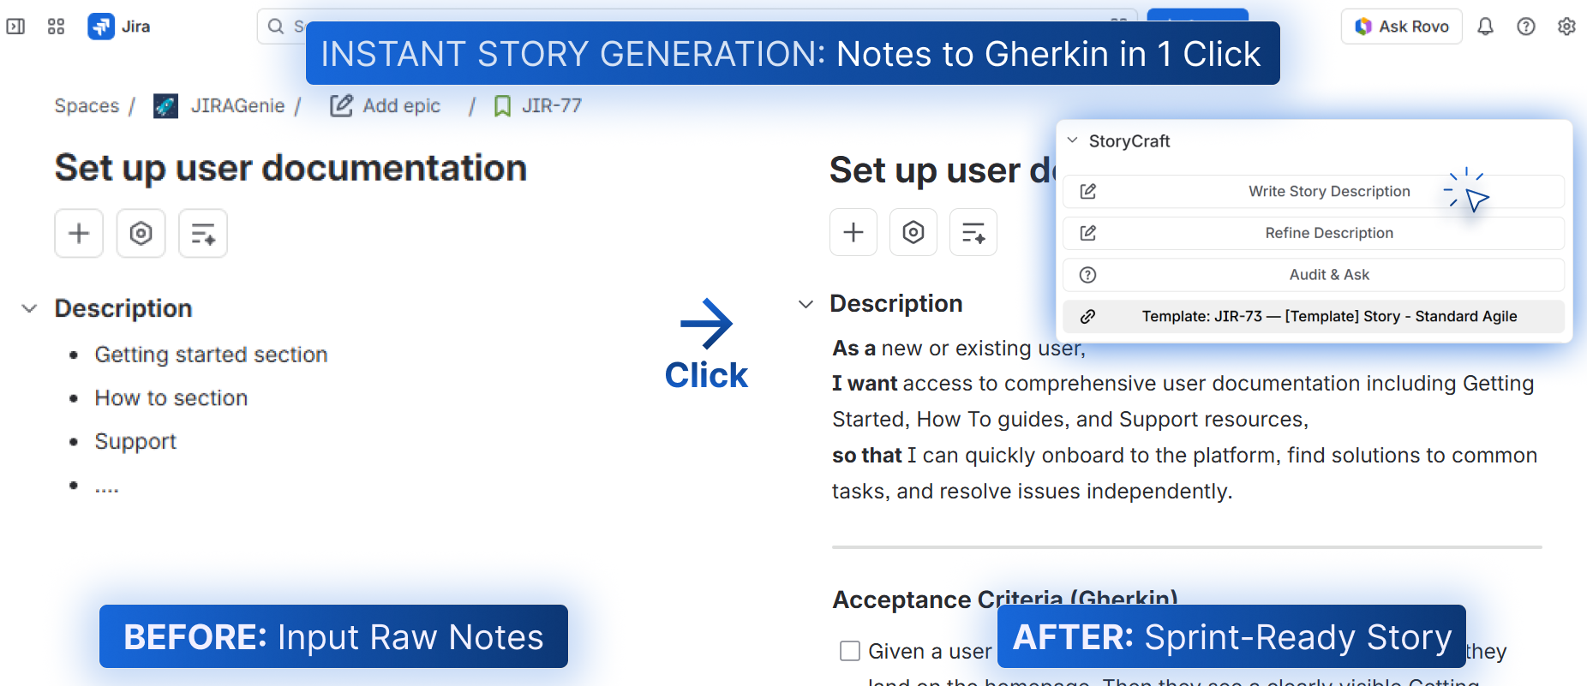This screenshot has height=686, width=1587.
Task: Open settings gear icon
Action: (x=1566, y=27)
